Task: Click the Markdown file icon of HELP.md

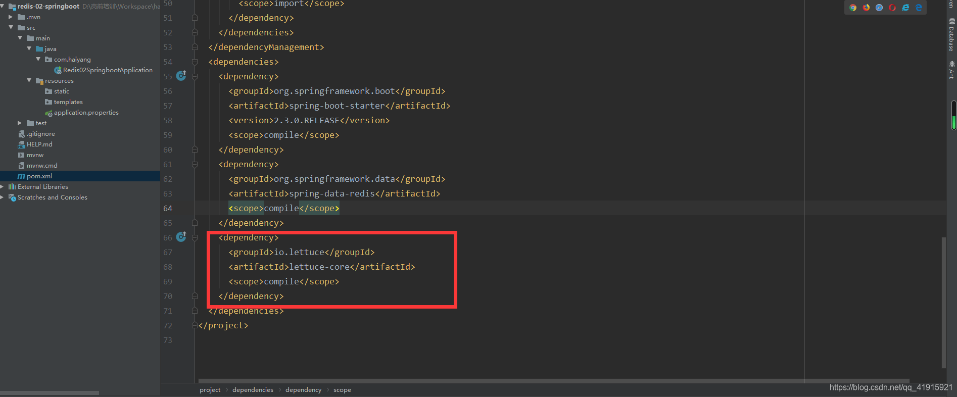Action: (21, 144)
